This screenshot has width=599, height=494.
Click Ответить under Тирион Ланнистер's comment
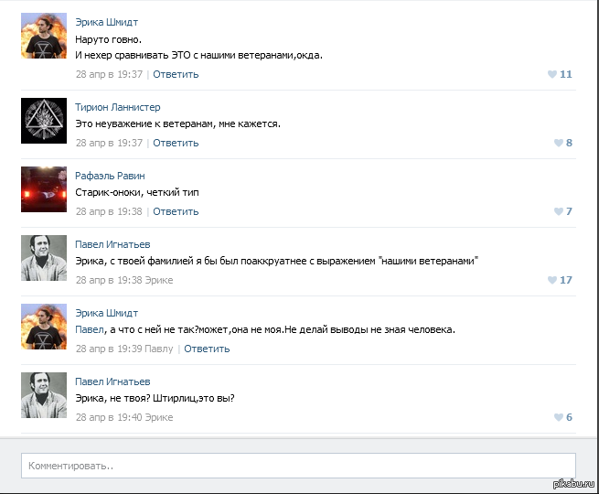coord(176,143)
